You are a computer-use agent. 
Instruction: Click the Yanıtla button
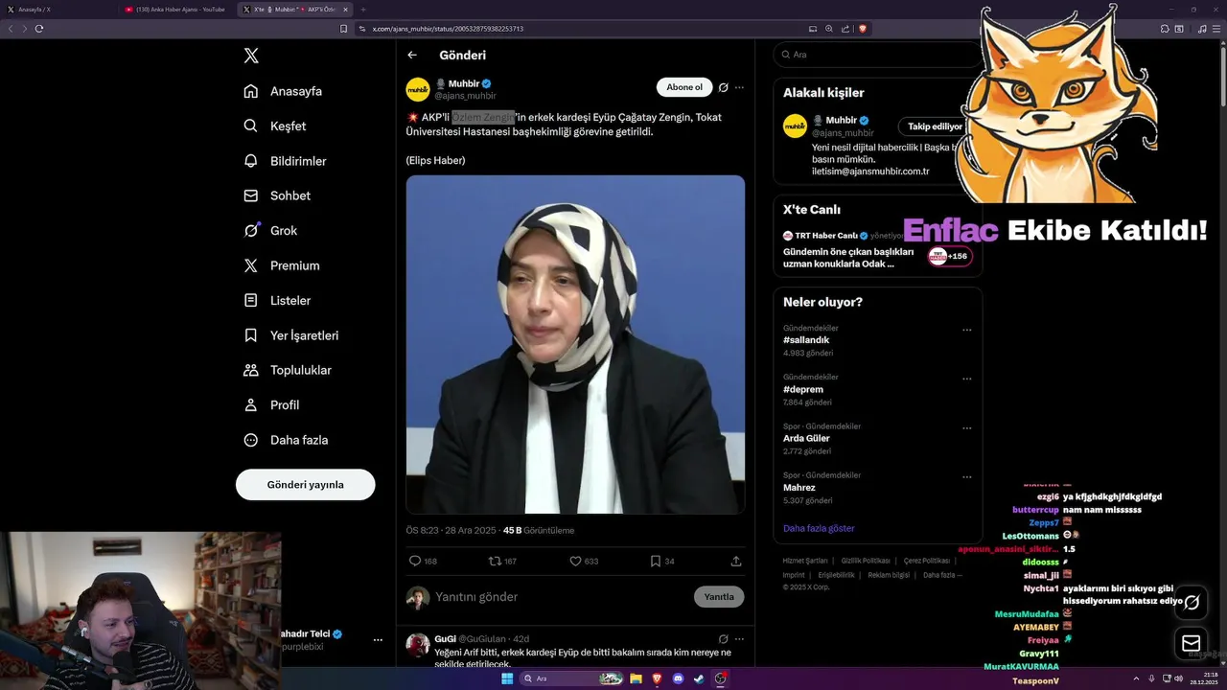click(719, 597)
